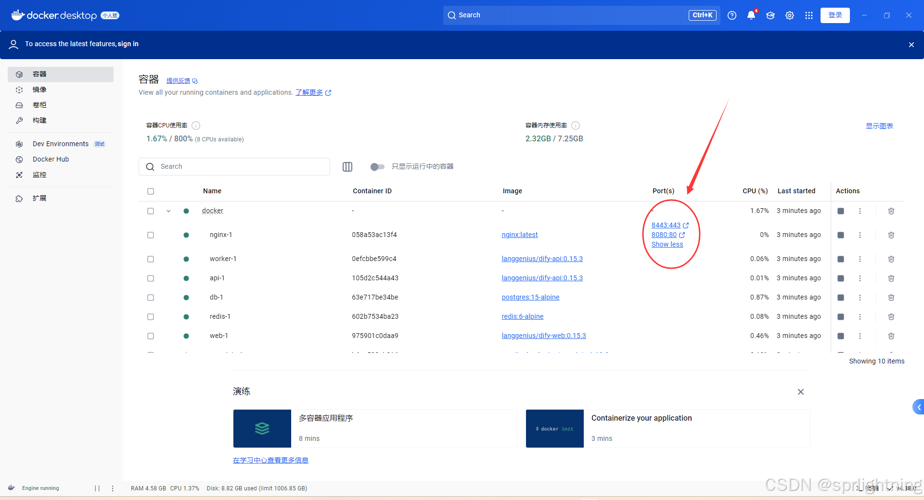Collapse the docker compose group

[168, 211]
